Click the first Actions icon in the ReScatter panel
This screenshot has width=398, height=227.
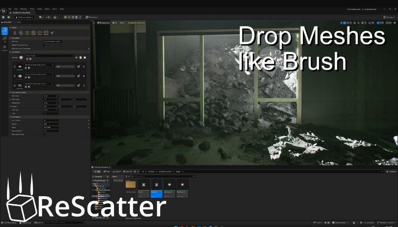pos(15,33)
